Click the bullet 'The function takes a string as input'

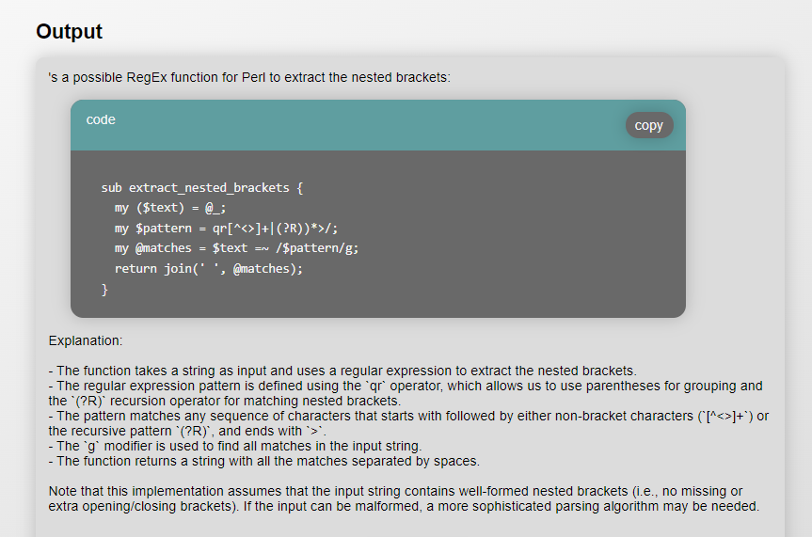coord(342,371)
